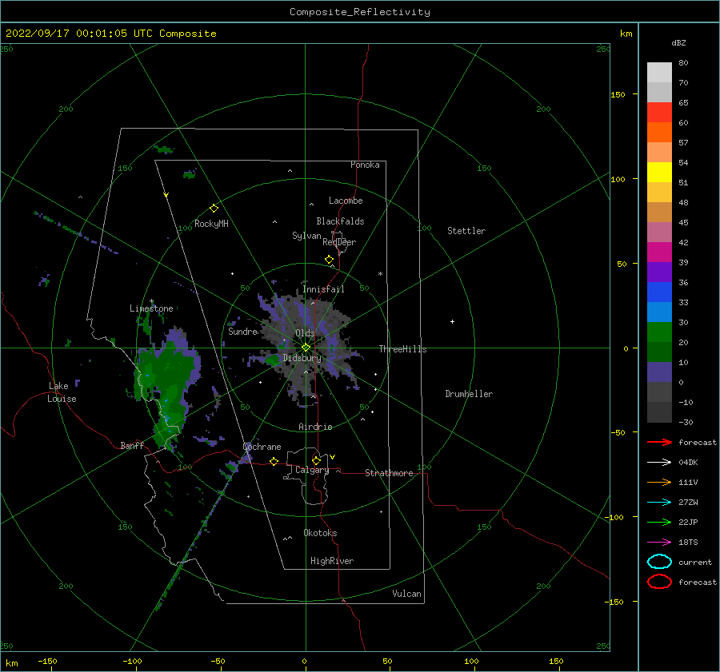720x672 pixels.
Task: Click the 18TS legend label
Action: point(688,543)
